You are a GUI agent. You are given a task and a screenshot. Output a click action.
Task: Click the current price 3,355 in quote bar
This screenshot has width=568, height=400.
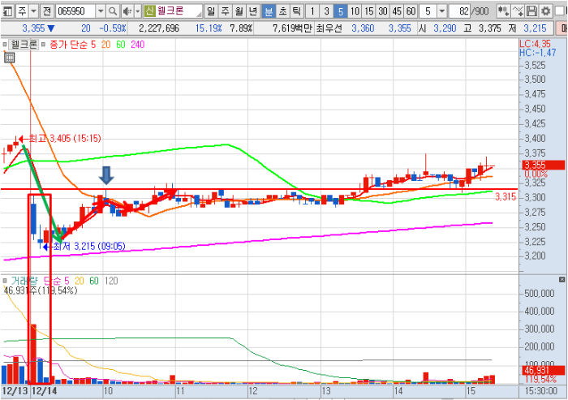[34, 28]
